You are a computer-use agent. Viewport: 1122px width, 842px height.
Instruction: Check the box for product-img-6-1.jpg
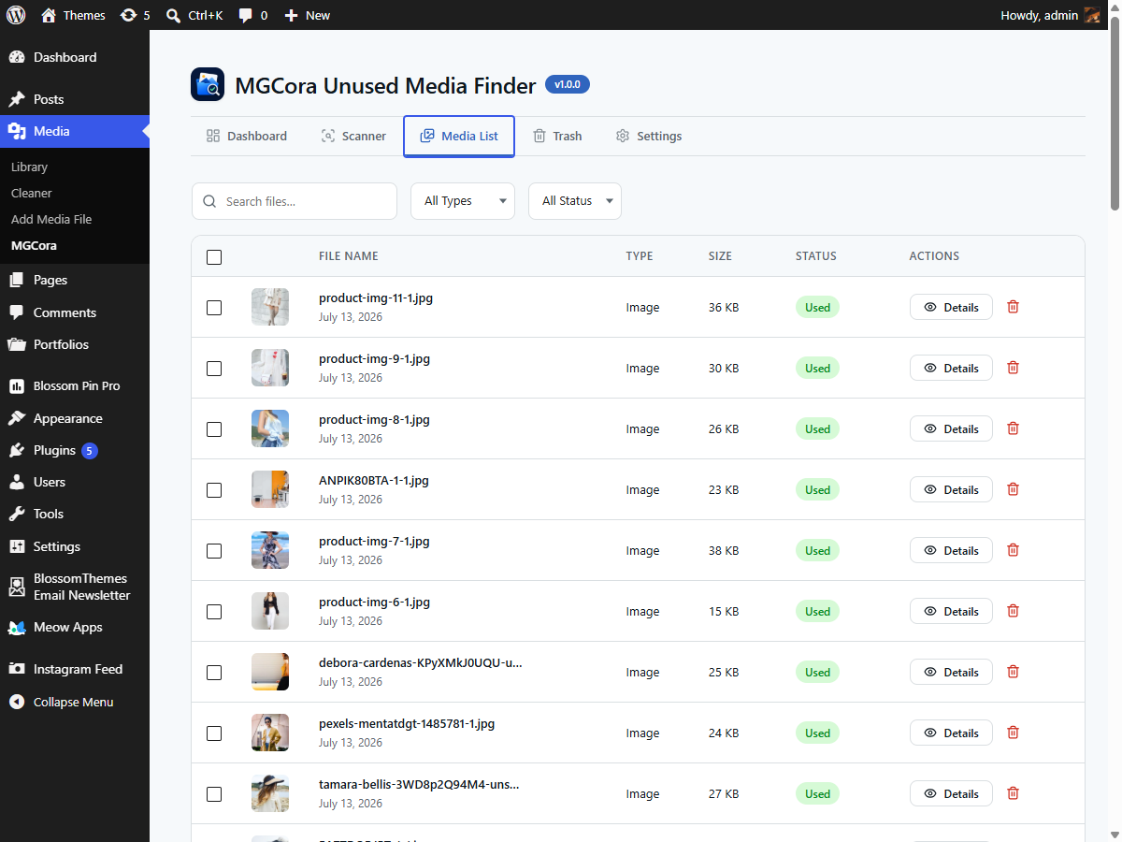[214, 611]
